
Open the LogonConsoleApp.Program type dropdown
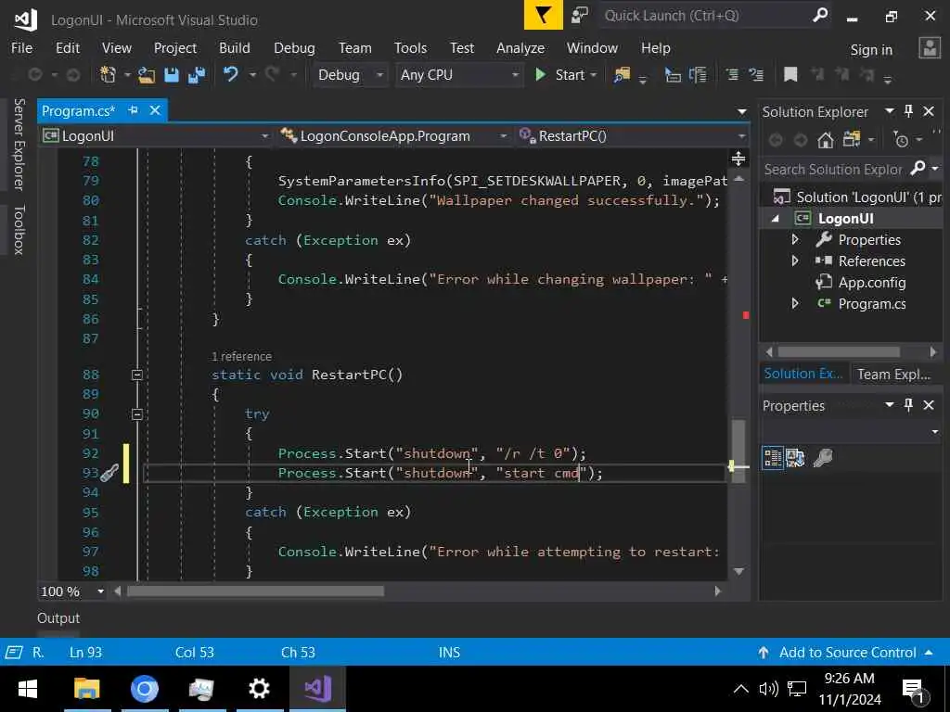(393, 136)
